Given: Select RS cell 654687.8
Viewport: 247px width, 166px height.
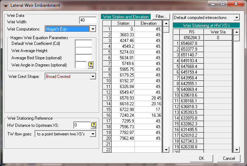Looking at the screenshot, I should 192,43.
